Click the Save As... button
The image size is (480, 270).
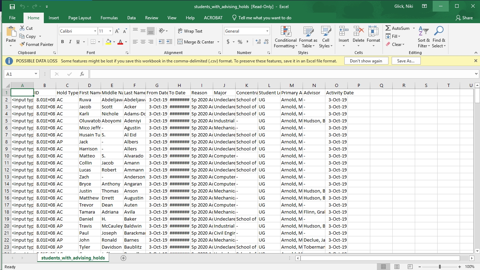[x=406, y=61]
